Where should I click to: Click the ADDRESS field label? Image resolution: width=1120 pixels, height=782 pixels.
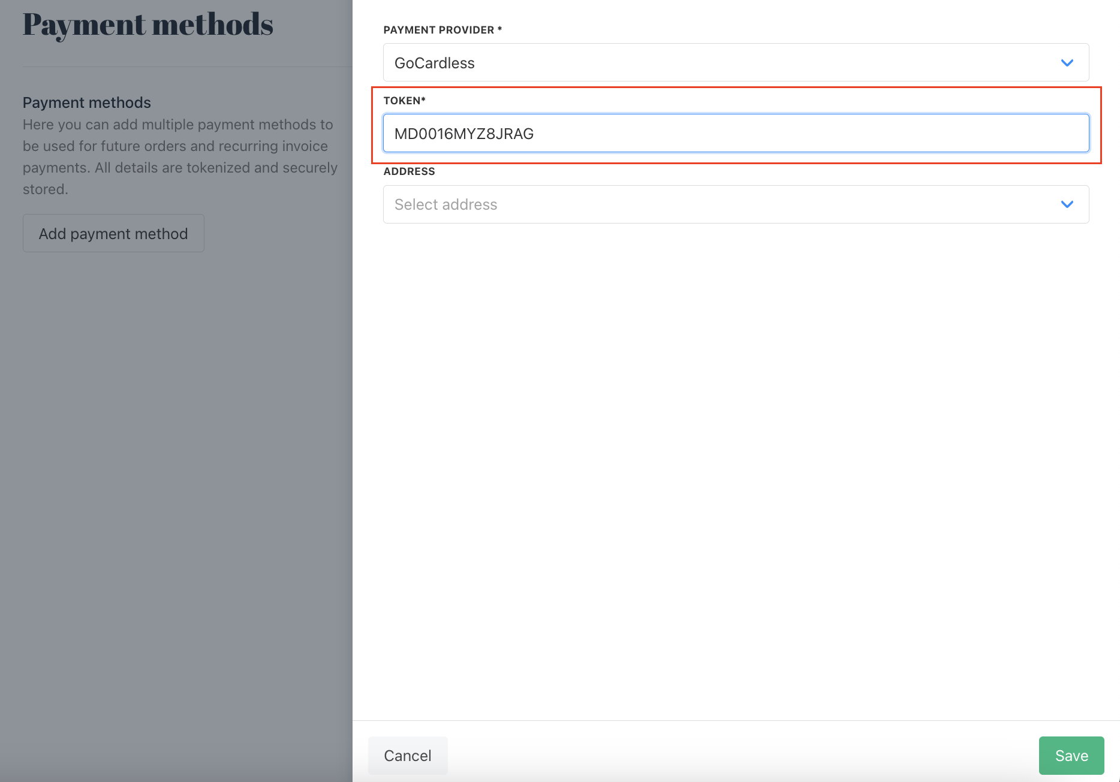tap(409, 171)
